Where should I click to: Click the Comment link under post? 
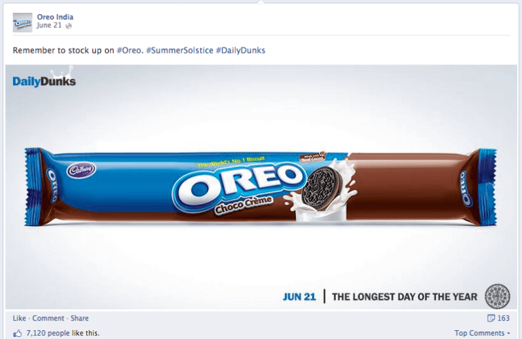coord(48,318)
